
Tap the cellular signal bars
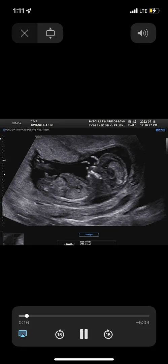point(134,11)
